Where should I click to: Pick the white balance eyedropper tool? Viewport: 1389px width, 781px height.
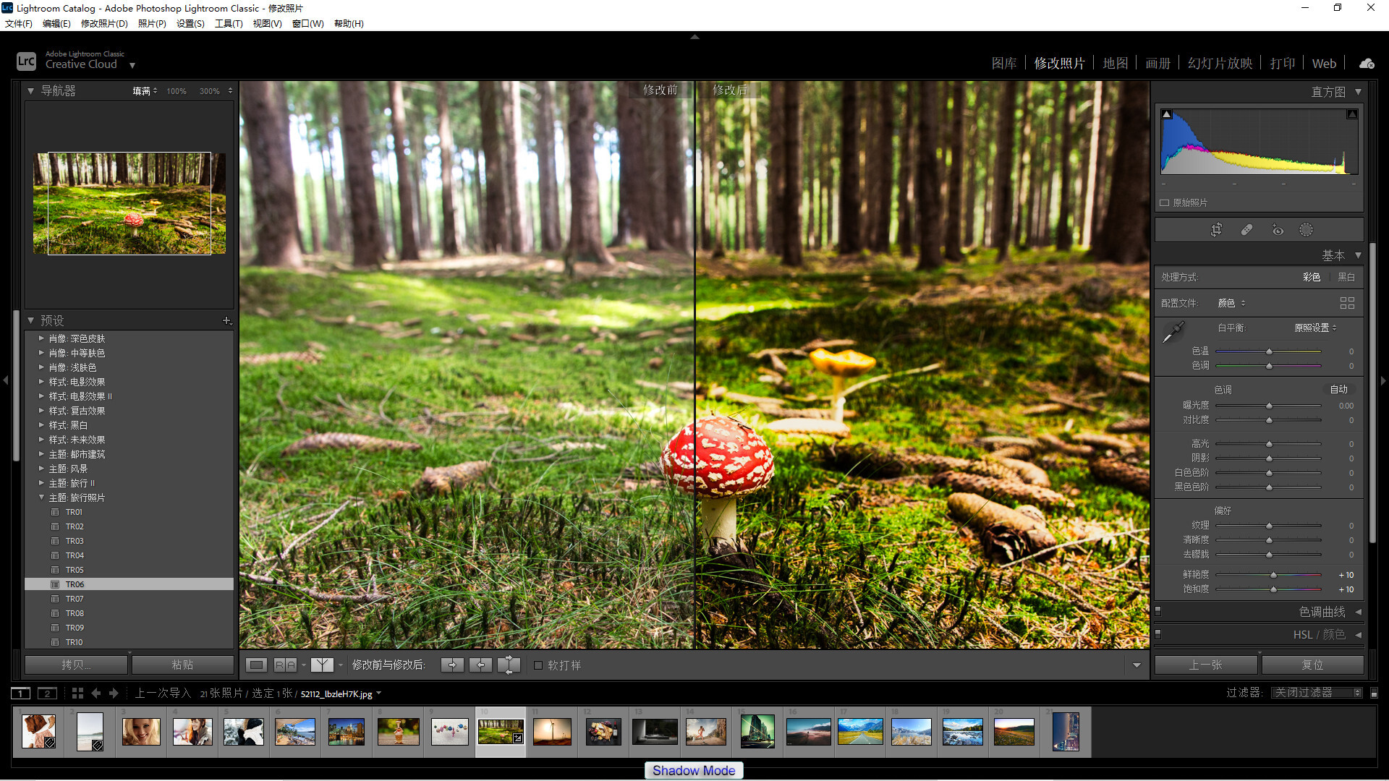tap(1172, 333)
